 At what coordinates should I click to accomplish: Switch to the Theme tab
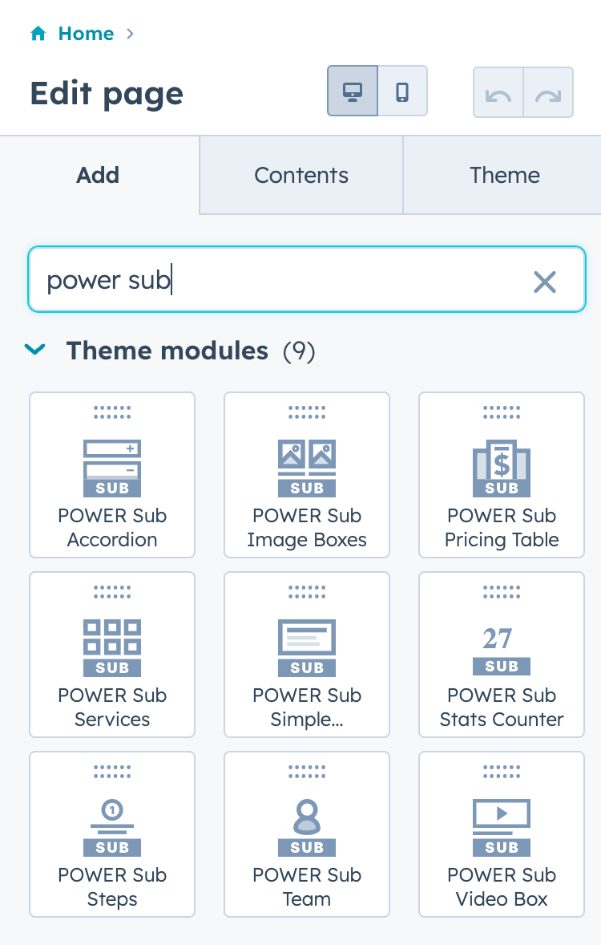pyautogui.click(x=504, y=175)
